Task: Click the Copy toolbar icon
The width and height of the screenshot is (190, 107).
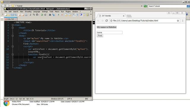Action: coord(34,15)
